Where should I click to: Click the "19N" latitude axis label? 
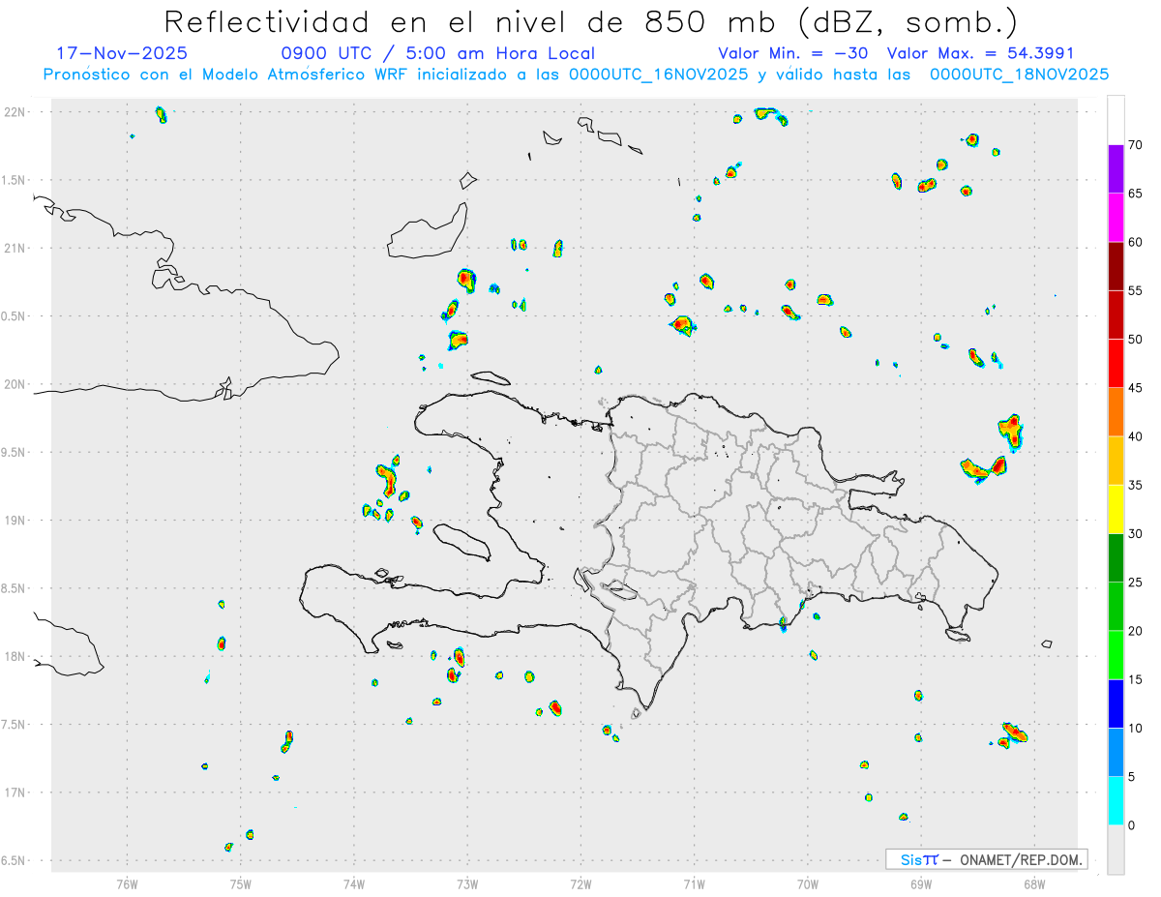pos(15,521)
